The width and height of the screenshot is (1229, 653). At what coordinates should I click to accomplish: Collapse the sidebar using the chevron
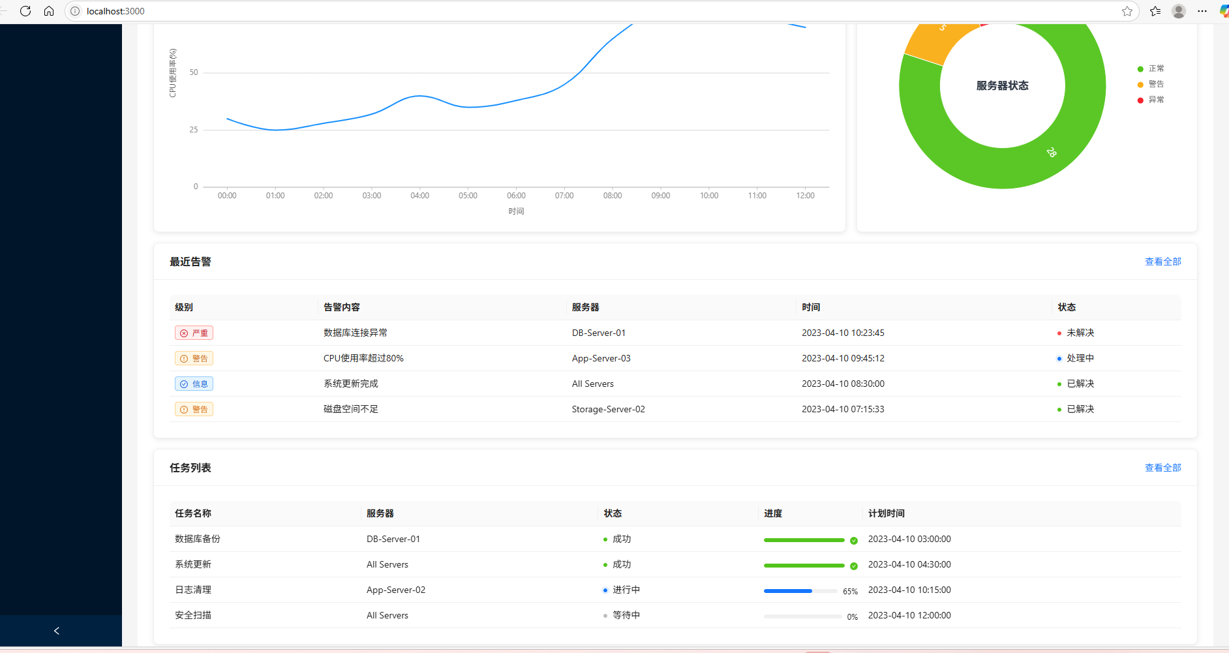pyautogui.click(x=56, y=631)
